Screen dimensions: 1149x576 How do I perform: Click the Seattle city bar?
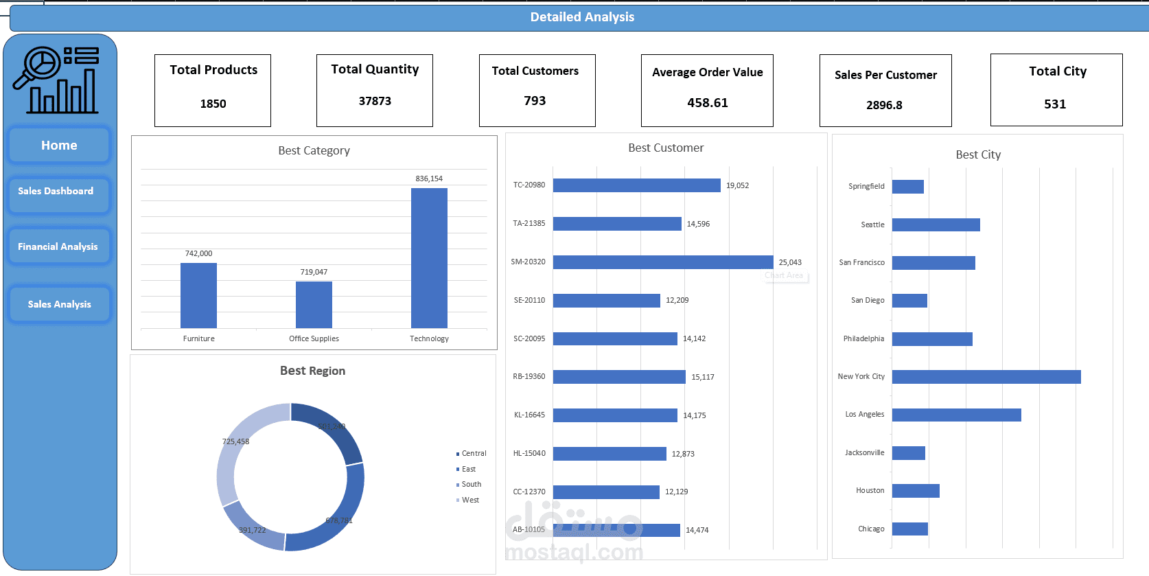click(x=936, y=224)
